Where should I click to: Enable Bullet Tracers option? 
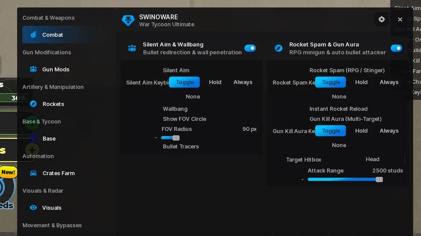tap(181, 147)
